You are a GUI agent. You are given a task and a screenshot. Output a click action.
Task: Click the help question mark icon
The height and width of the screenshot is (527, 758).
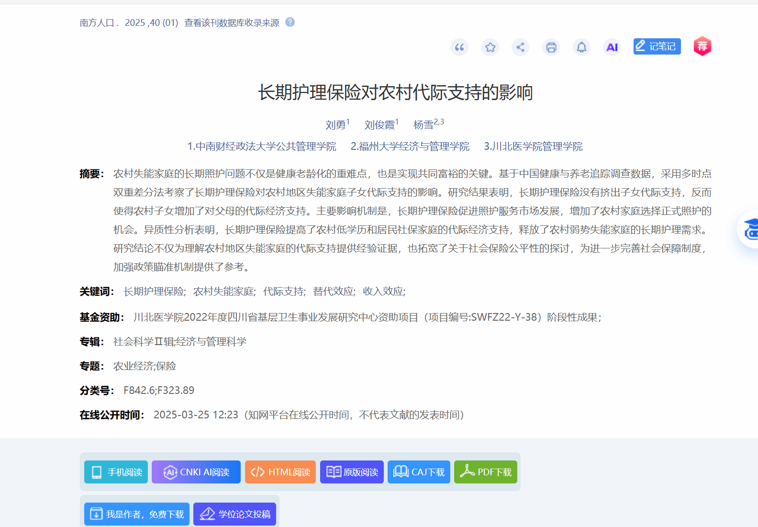point(290,22)
